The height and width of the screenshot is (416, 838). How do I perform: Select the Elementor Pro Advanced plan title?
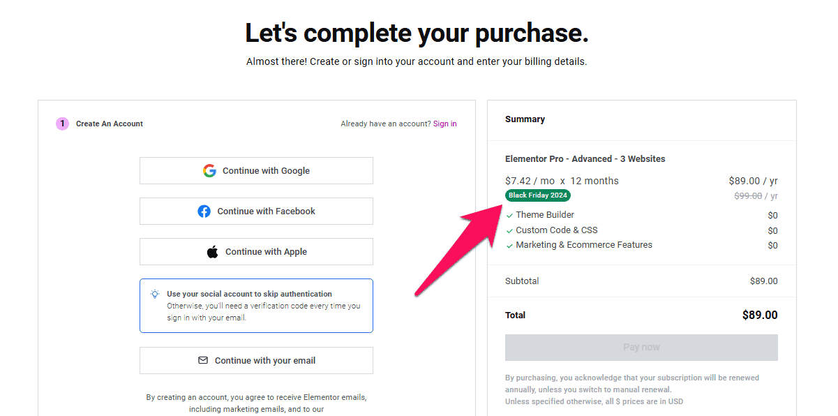585,159
